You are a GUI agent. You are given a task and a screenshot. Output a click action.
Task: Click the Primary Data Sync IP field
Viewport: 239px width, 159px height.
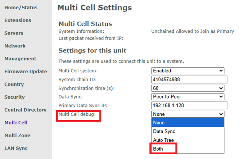(x=189, y=105)
